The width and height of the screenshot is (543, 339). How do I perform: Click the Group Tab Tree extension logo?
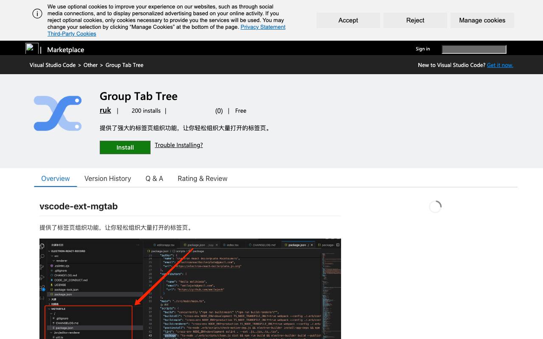click(x=58, y=113)
